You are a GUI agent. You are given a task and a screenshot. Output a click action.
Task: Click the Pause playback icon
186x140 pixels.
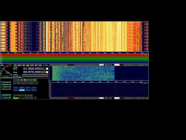pos(22,80)
